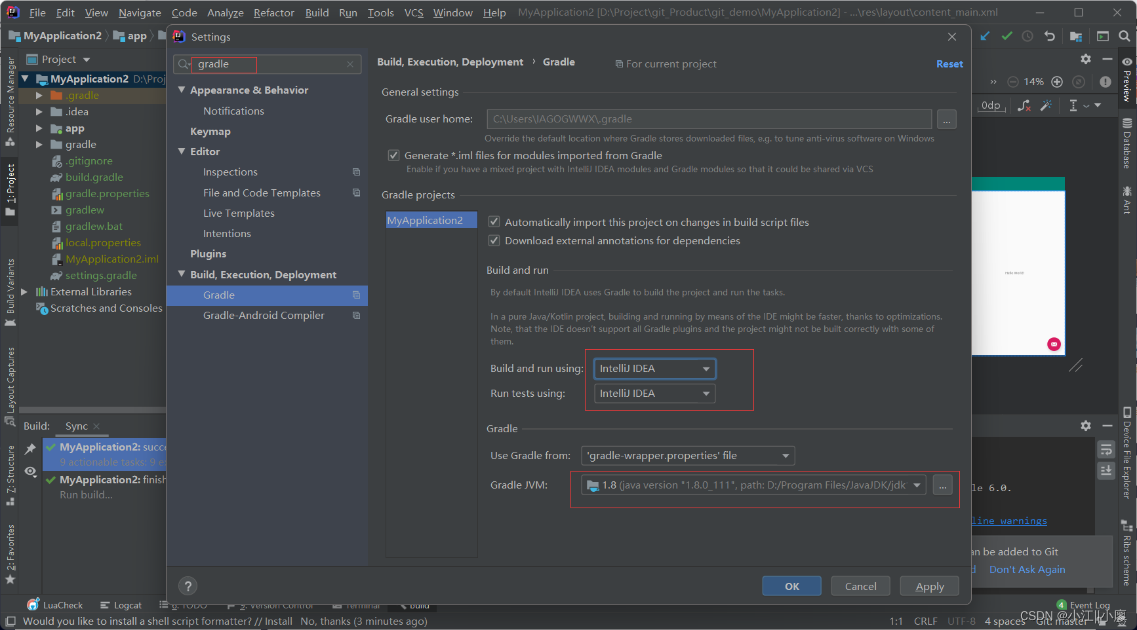Browse Gradle JVM path with ellipsis button
1137x630 pixels.
942,485
